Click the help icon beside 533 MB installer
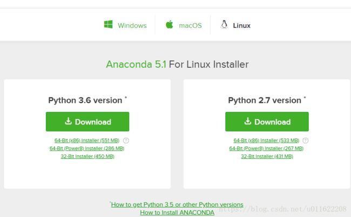This screenshot has width=351, height=217. [305, 141]
